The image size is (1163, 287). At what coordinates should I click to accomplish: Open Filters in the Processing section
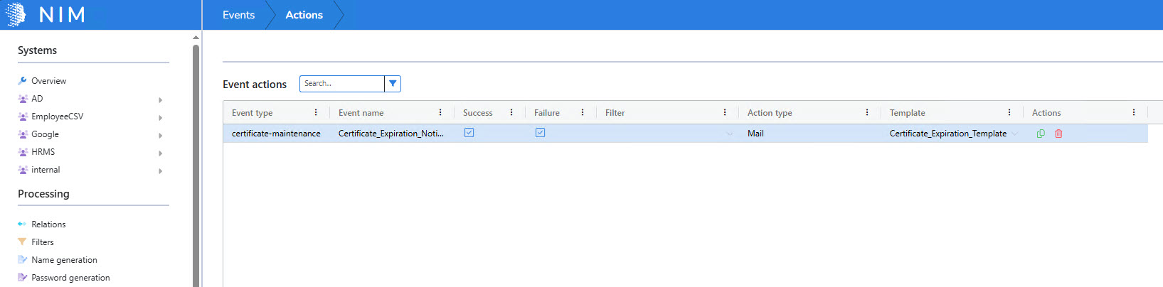click(x=42, y=242)
